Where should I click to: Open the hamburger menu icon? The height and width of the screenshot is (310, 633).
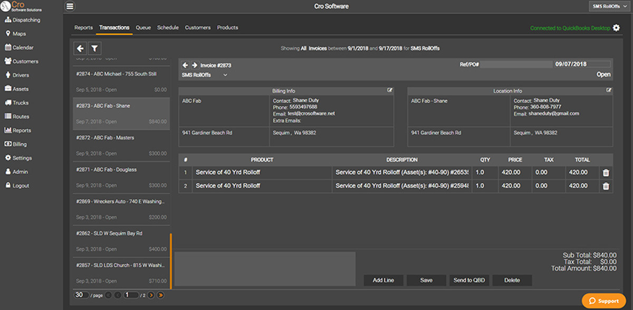tap(70, 6)
